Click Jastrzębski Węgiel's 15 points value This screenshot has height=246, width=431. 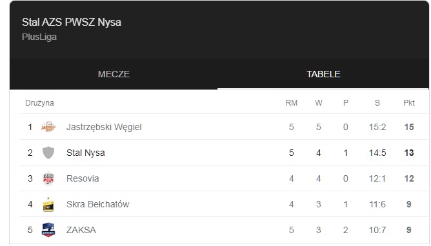coord(408,127)
